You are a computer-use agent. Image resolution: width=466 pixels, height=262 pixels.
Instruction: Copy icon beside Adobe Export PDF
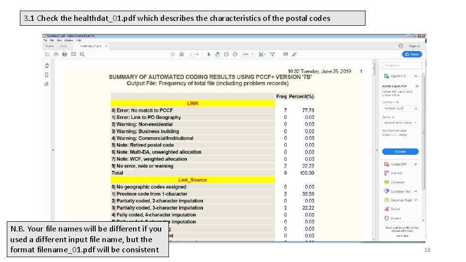click(417, 86)
